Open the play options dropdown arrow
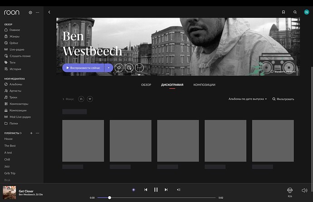313x202 pixels. [x=109, y=68]
